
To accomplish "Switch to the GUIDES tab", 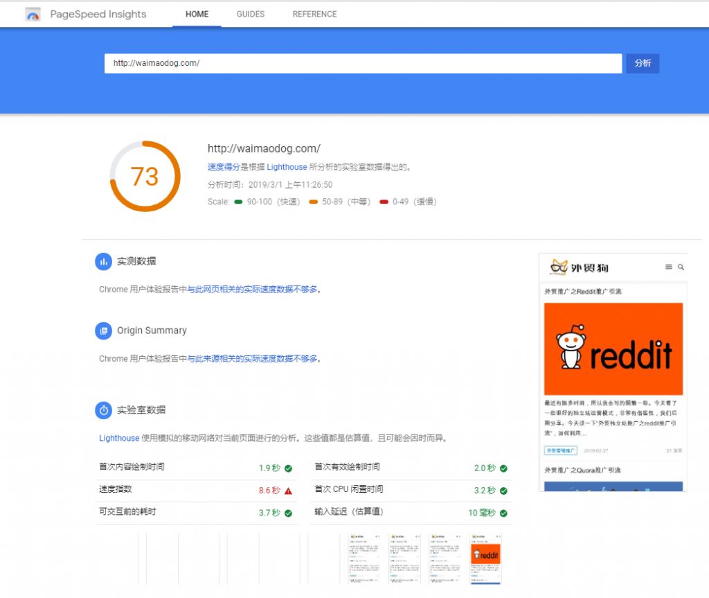I will pos(250,14).
